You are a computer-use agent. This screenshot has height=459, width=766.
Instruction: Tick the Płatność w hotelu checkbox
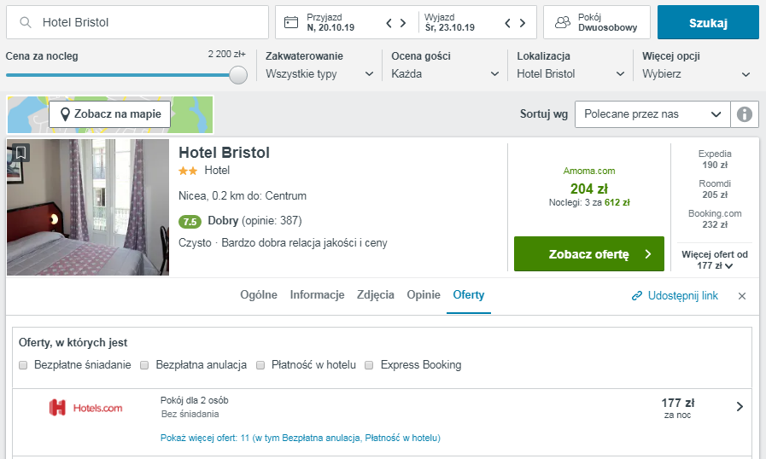(x=260, y=365)
